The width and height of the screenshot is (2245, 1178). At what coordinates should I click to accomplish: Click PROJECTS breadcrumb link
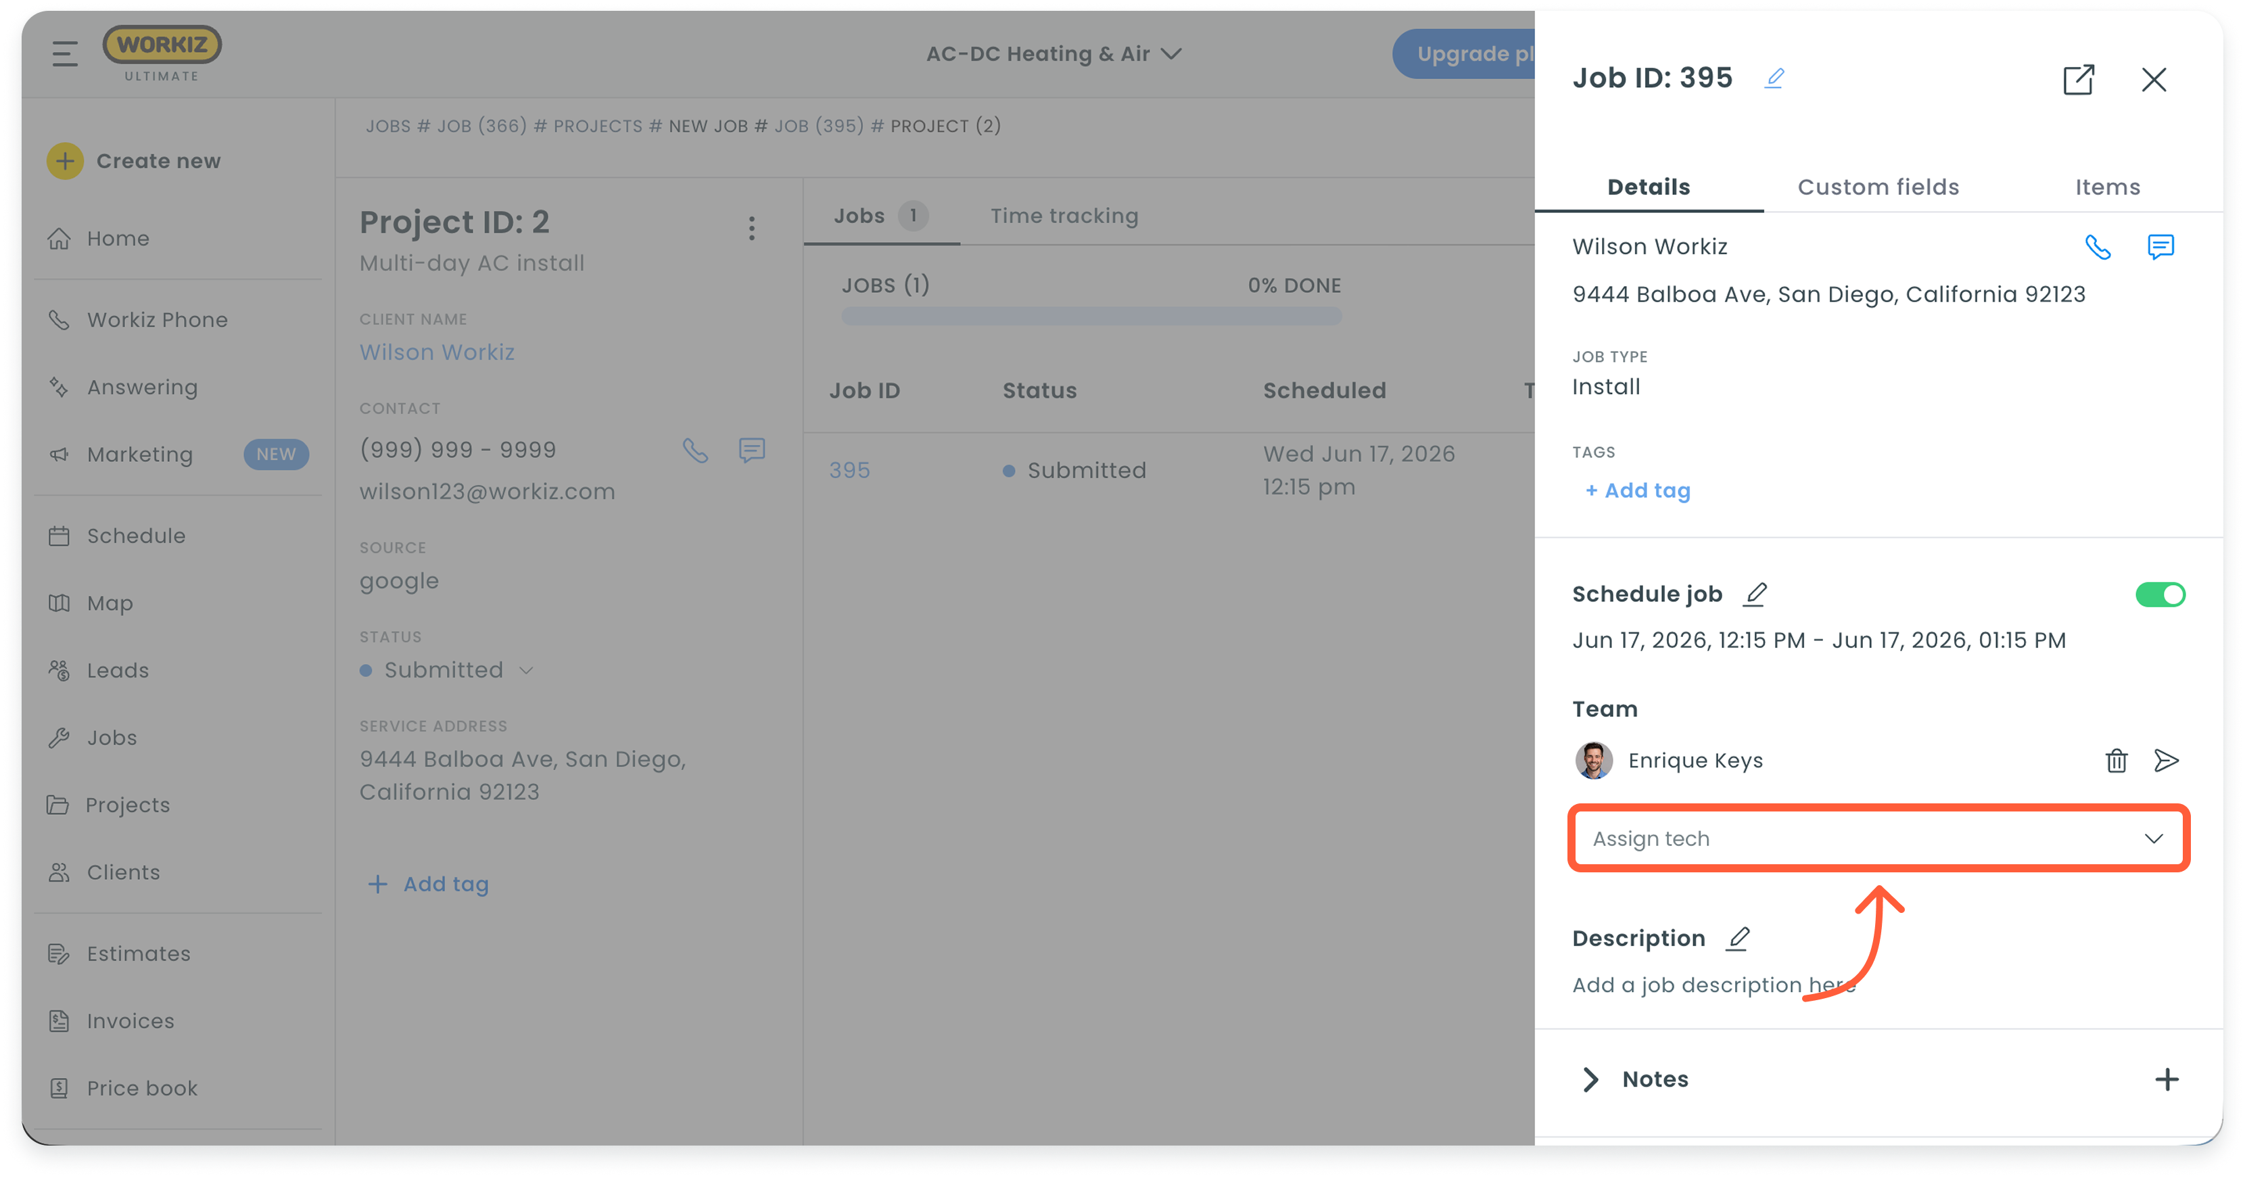597,126
